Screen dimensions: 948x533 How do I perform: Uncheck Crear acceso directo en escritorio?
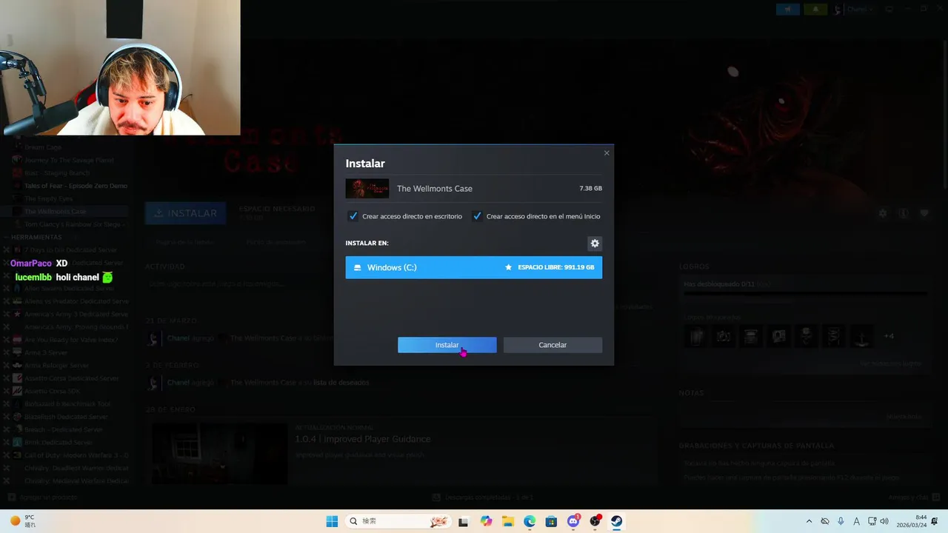353,216
